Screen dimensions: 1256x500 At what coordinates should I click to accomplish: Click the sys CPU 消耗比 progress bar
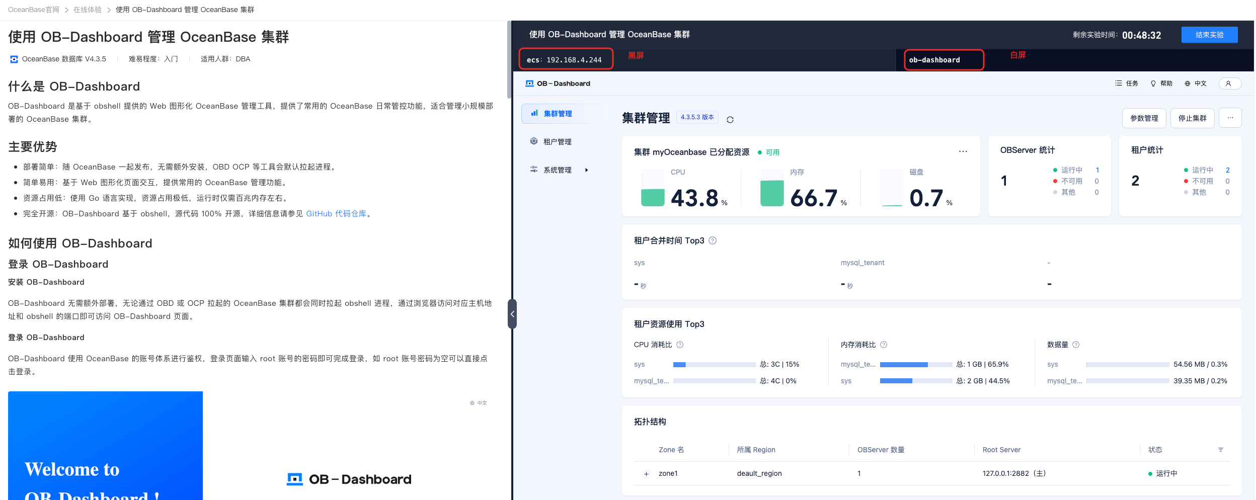[714, 365]
